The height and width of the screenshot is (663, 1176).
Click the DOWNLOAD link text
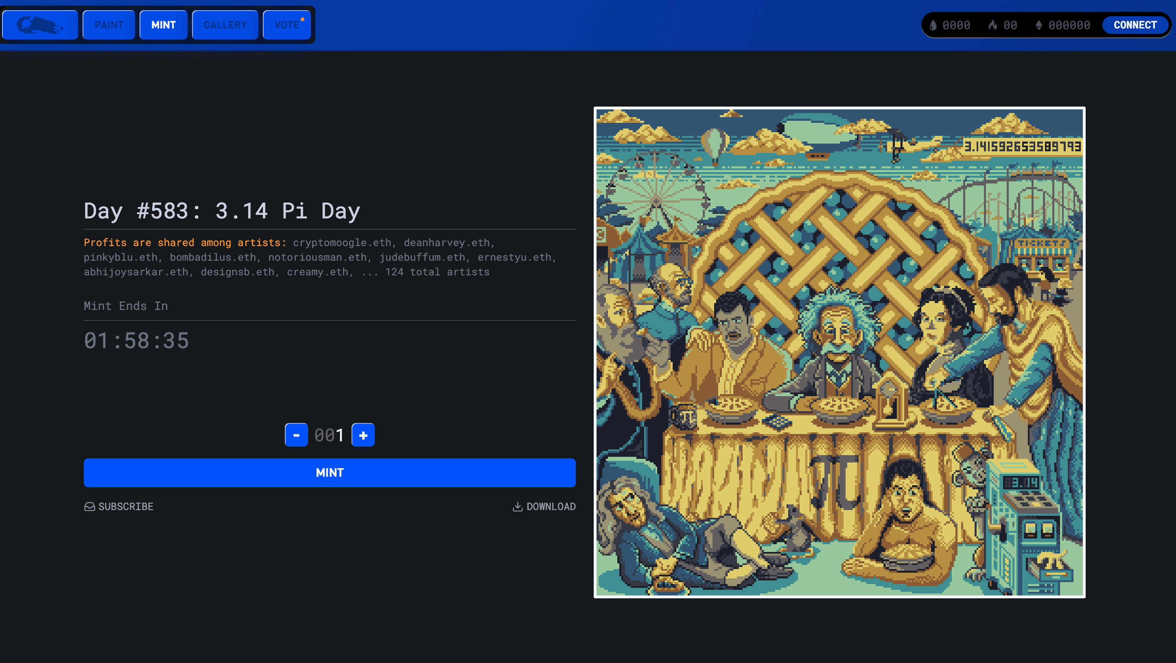[x=551, y=506]
